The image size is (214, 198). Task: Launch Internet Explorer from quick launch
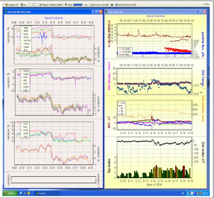[x=21, y=193]
